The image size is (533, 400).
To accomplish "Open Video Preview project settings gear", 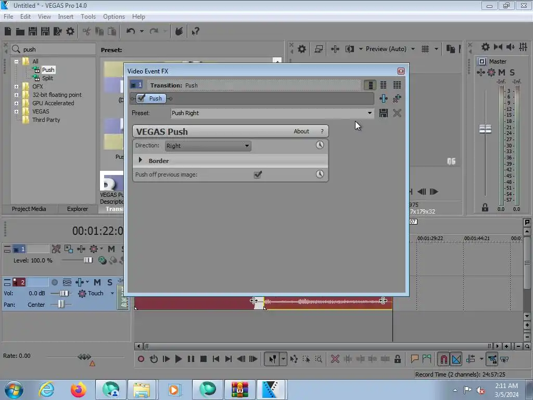I will pyautogui.click(x=301, y=49).
